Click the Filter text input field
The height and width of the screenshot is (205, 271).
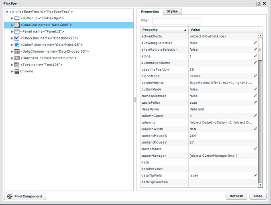pos(176,21)
